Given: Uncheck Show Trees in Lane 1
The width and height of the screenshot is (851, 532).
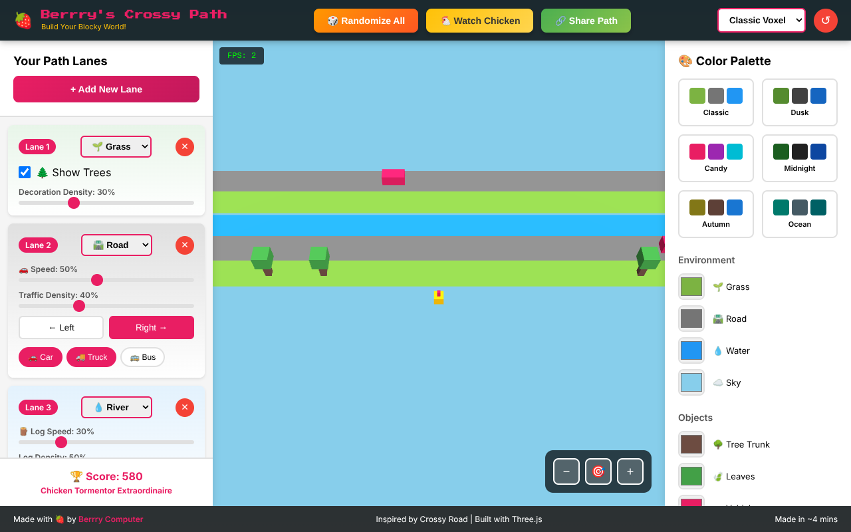Looking at the screenshot, I should point(24,172).
